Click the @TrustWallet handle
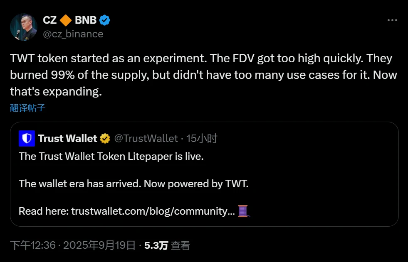Viewport: 408px width, 262px height. tap(146, 138)
